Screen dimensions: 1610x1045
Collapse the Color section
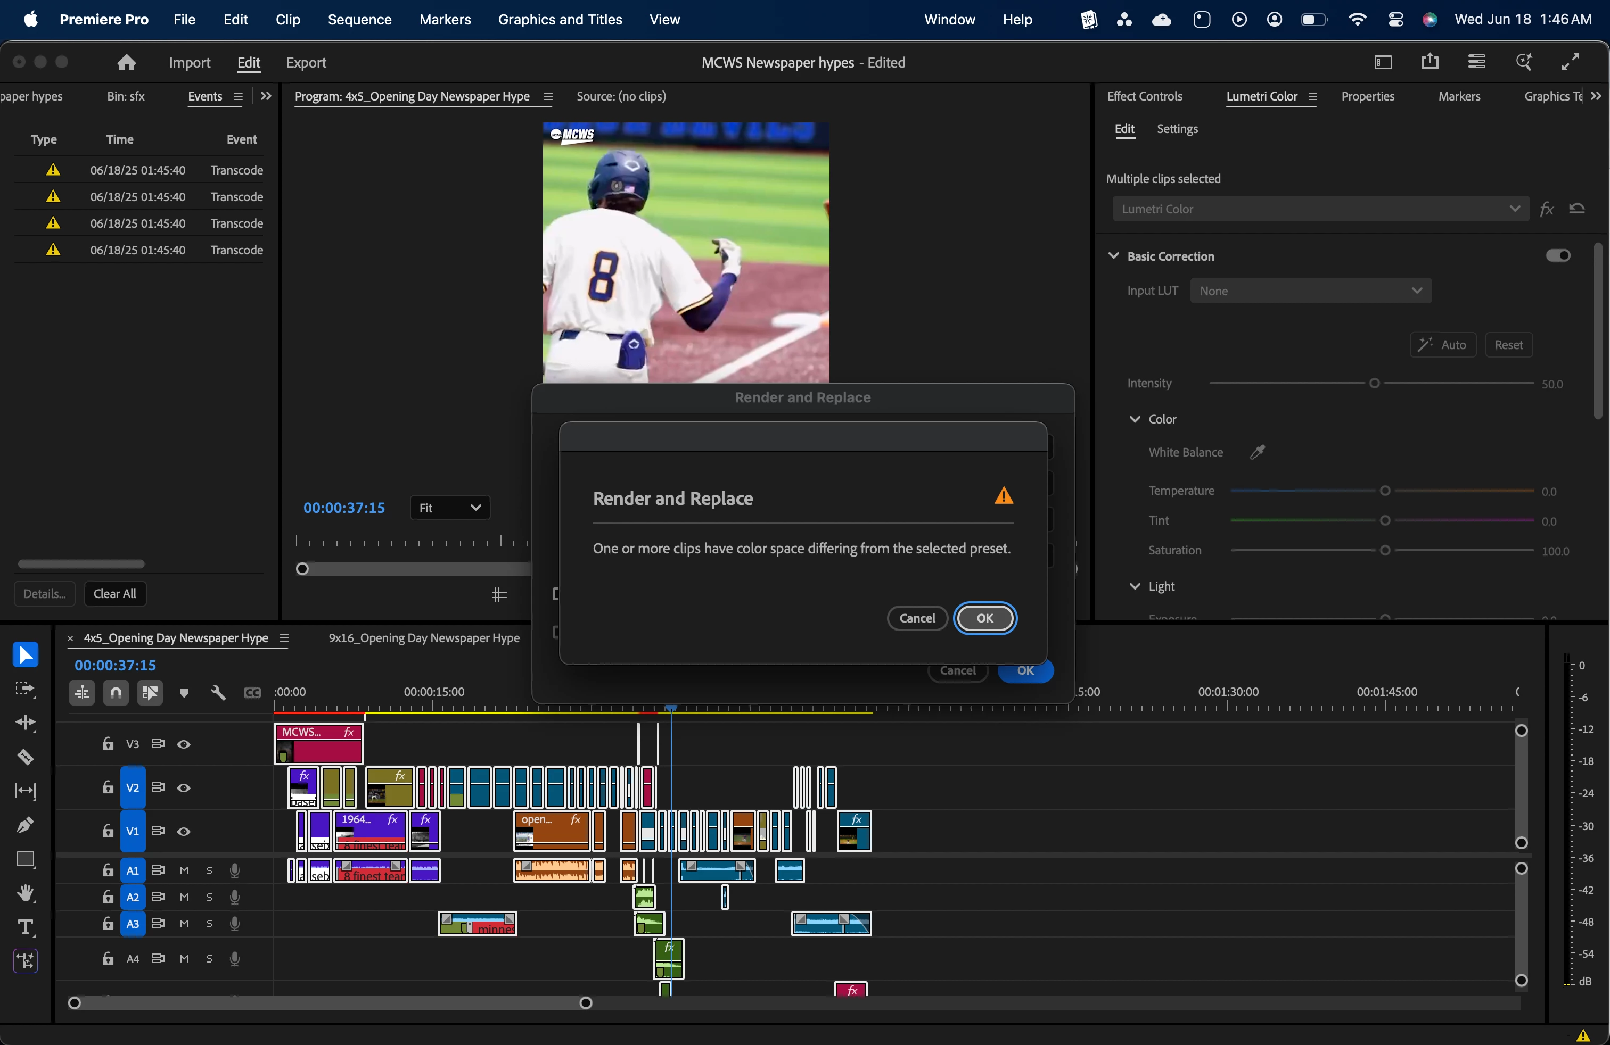coord(1135,419)
